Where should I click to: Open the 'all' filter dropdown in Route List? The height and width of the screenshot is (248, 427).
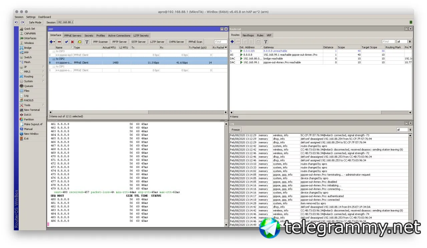tap(410, 42)
